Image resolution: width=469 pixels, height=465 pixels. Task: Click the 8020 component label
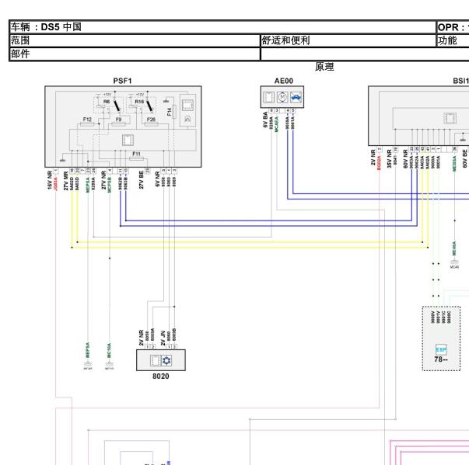pos(161,376)
